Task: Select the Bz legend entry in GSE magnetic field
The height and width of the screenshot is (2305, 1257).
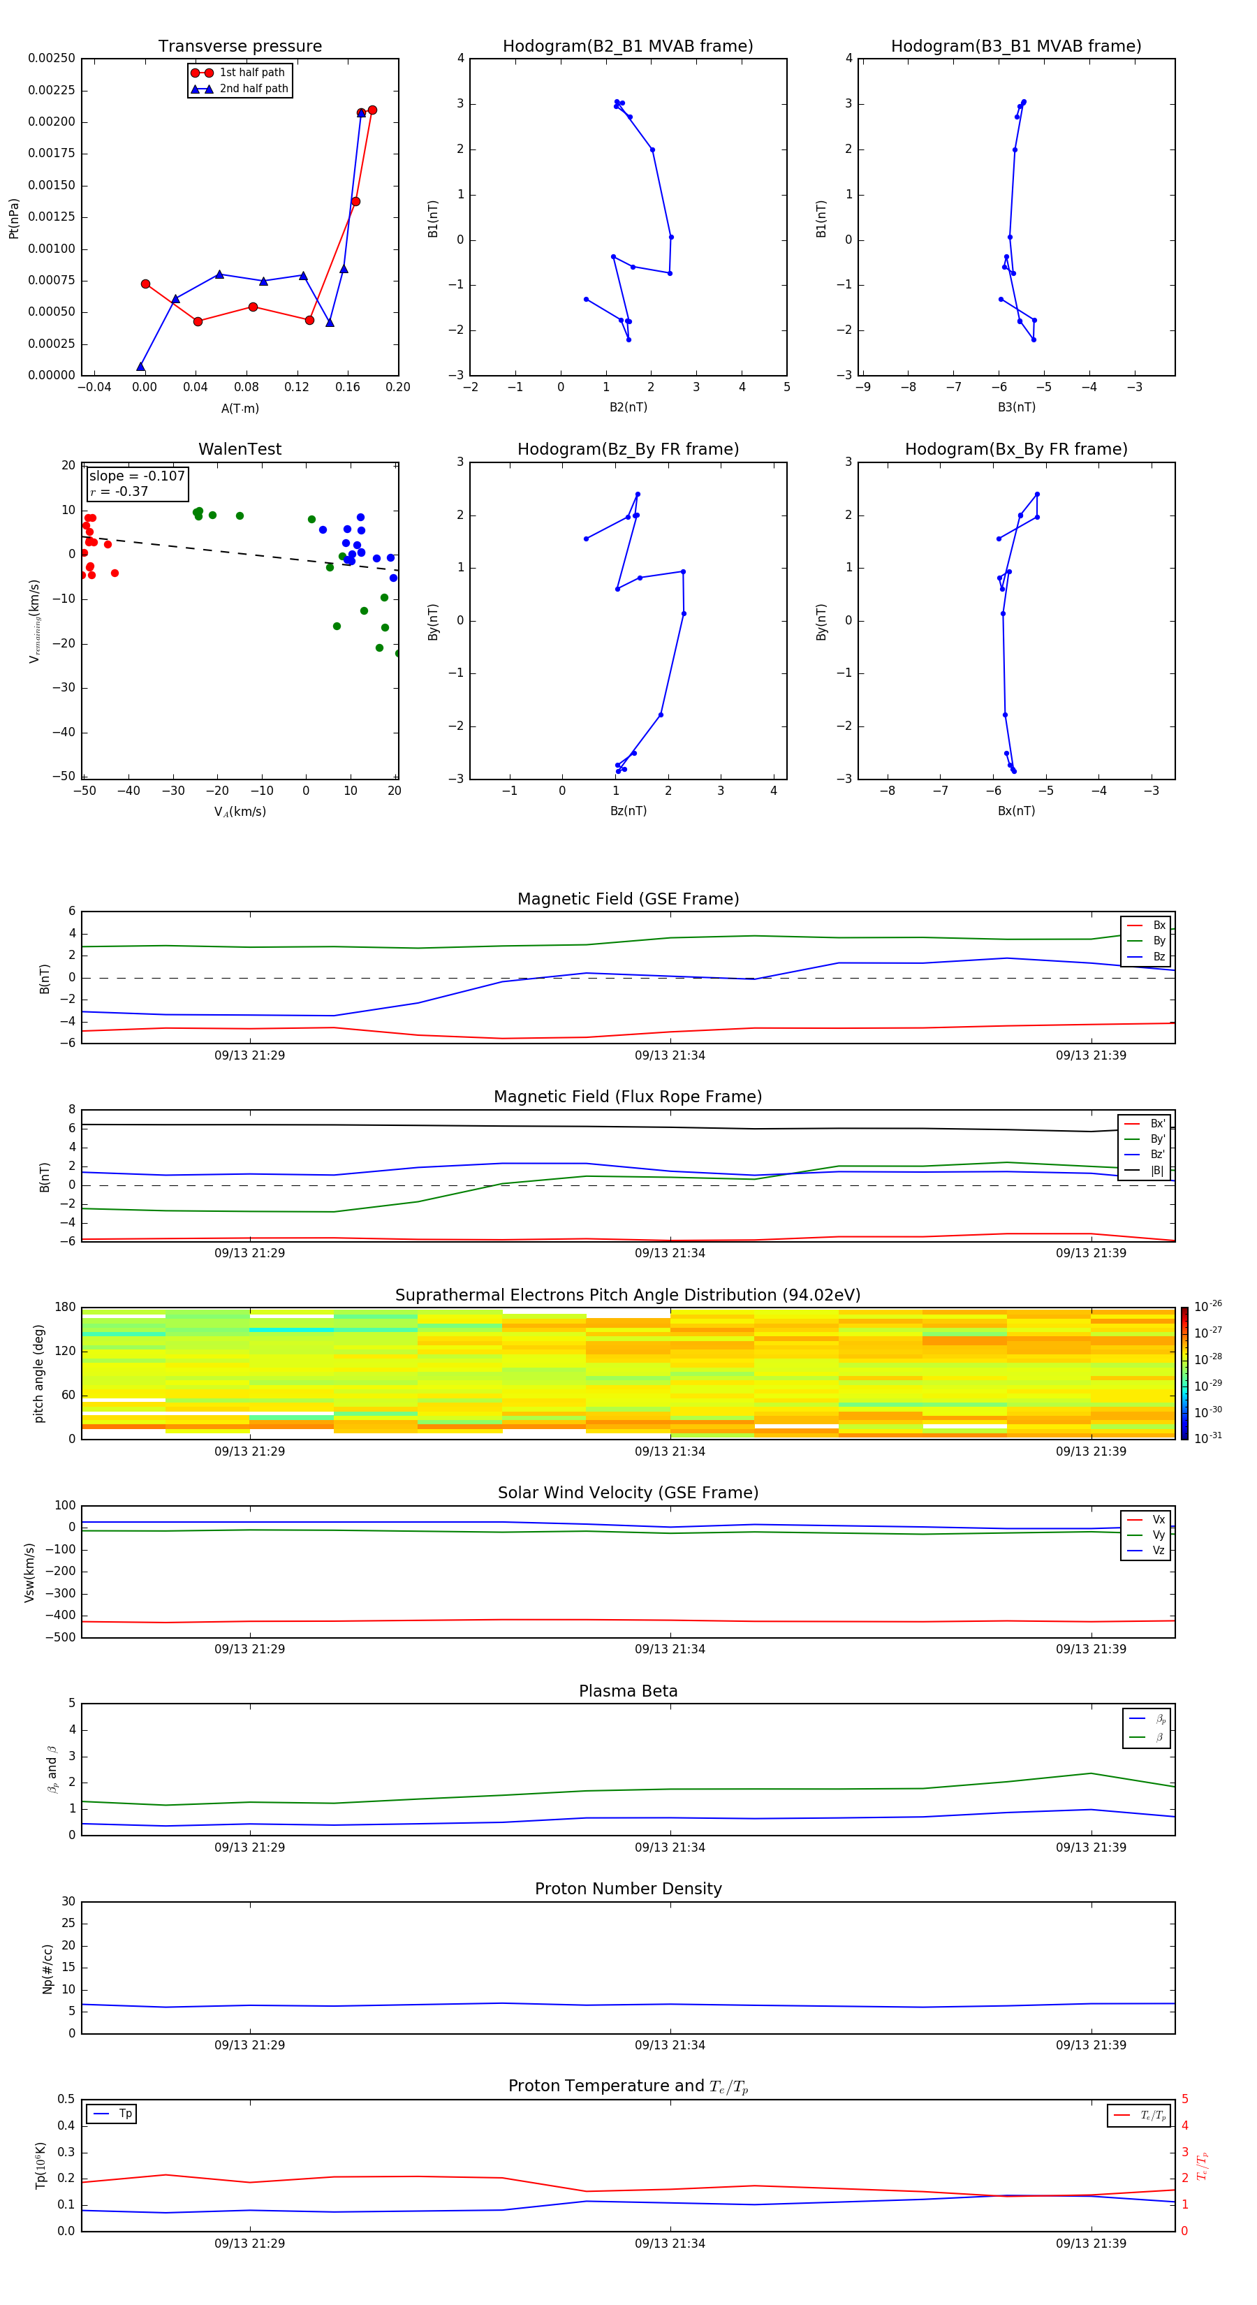Action: point(1146,956)
